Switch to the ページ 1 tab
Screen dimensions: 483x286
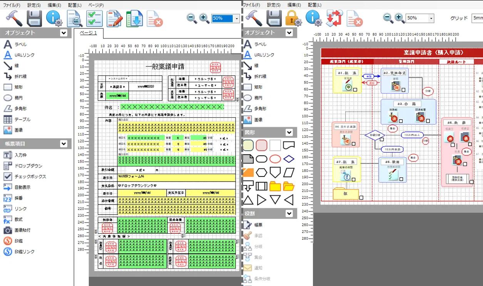tap(88, 33)
